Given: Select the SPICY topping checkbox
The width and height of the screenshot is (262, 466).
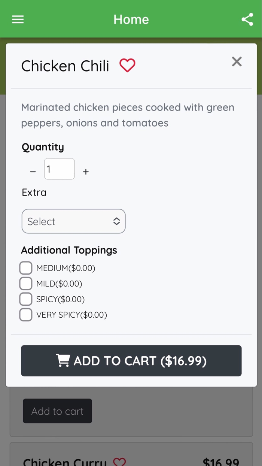Looking at the screenshot, I should pos(26,299).
